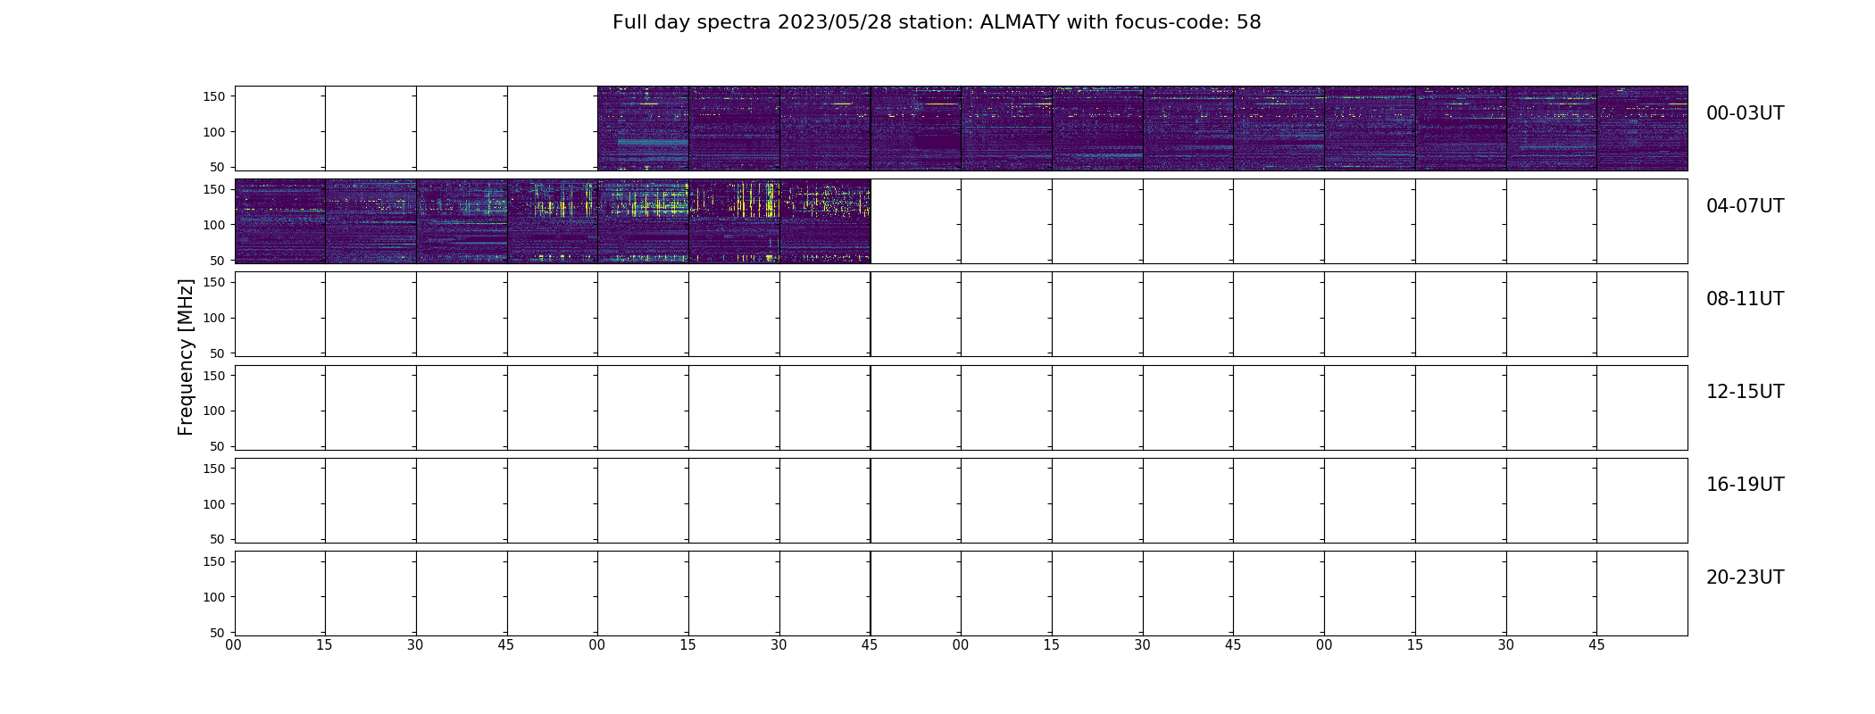
Task: Click the '150' tick in the 00-03UT row
Action: (214, 96)
